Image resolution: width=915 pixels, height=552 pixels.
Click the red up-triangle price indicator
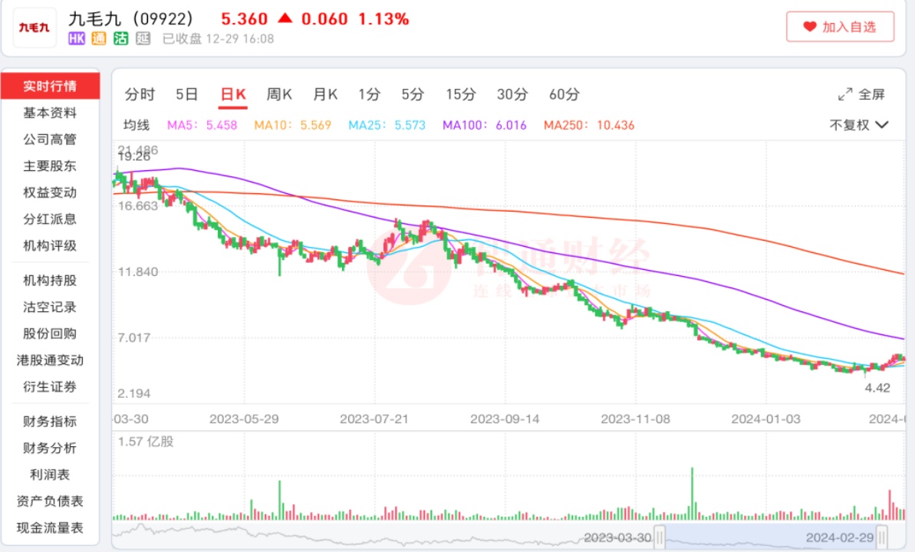285,18
